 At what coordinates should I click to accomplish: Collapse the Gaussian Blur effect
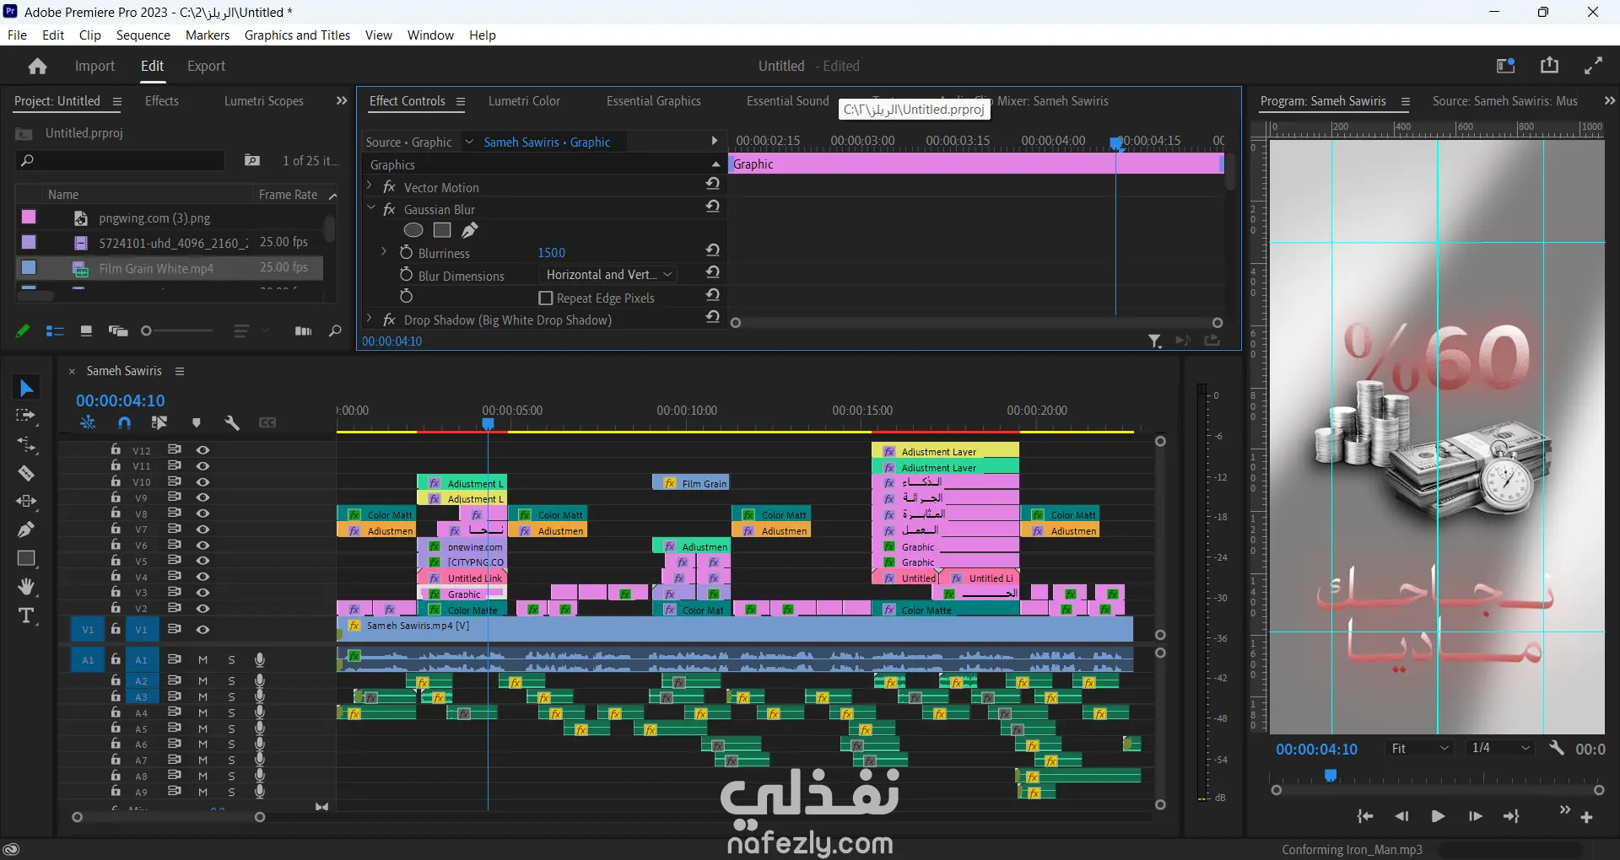click(x=370, y=207)
